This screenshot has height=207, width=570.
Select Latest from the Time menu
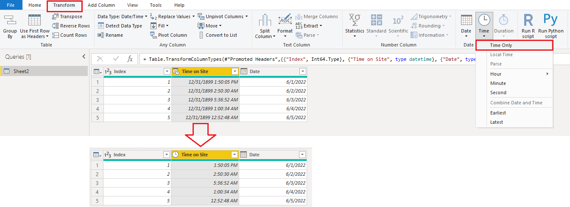click(514, 122)
